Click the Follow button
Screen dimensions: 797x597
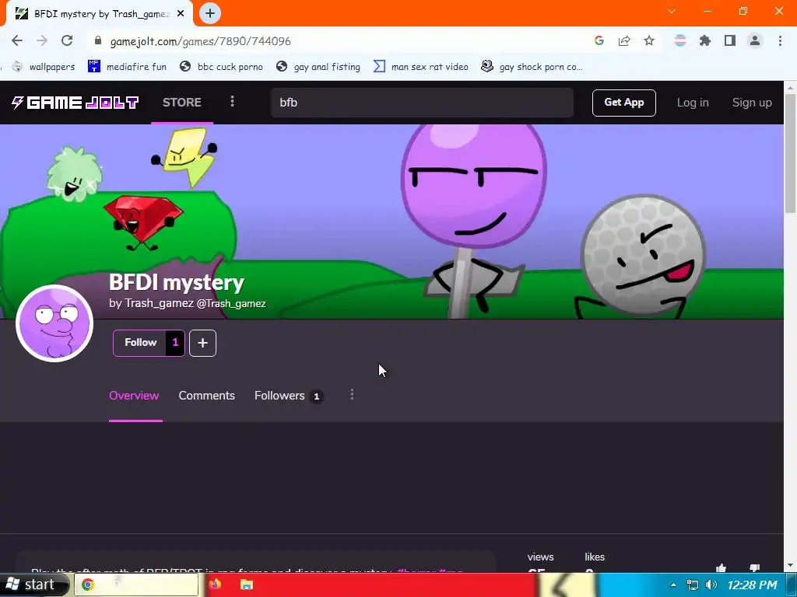pos(140,343)
